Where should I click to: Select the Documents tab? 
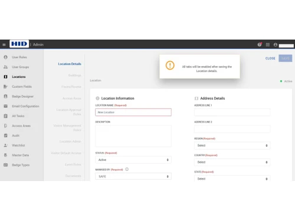click(73, 176)
